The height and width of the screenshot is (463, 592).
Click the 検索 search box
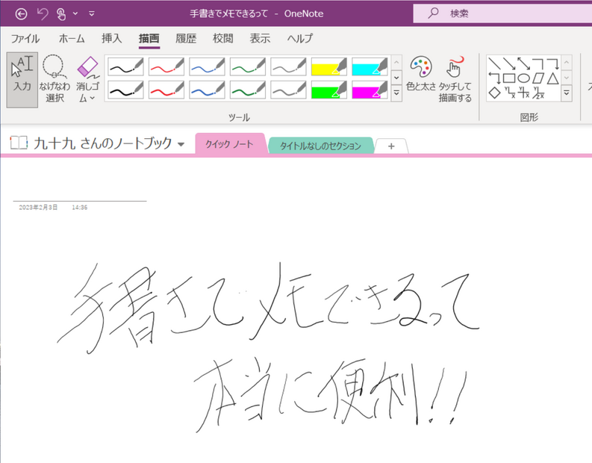(502, 13)
